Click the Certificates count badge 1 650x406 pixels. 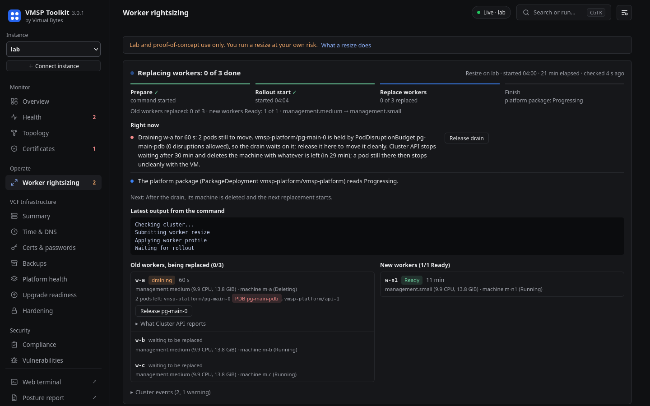94,149
